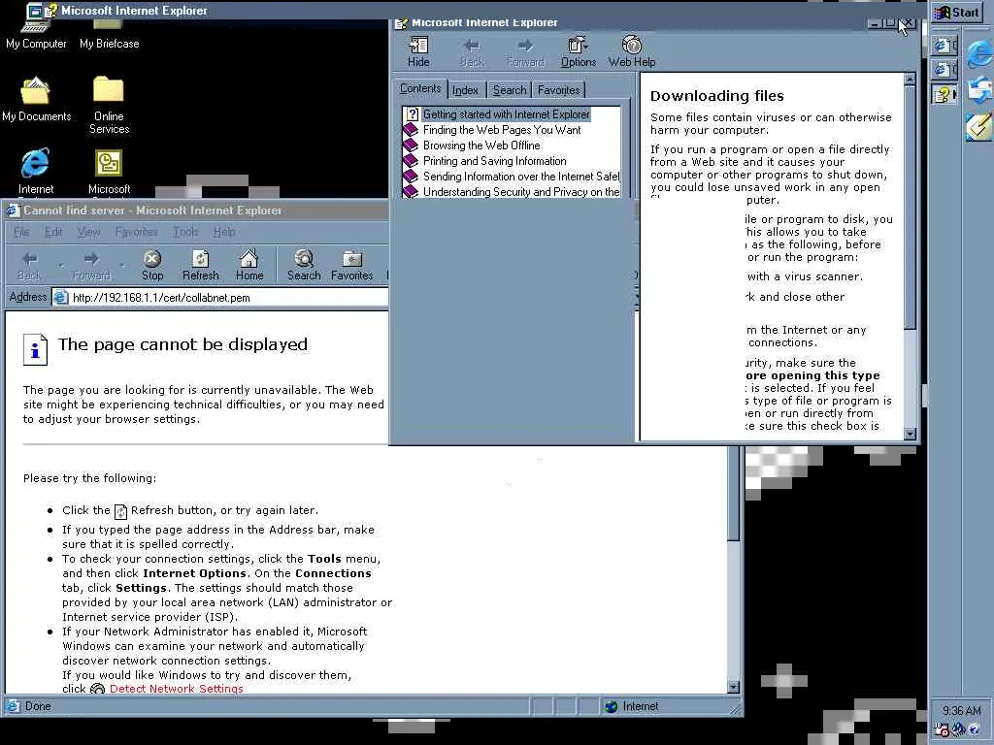Click the Address bar URL field

(x=220, y=297)
